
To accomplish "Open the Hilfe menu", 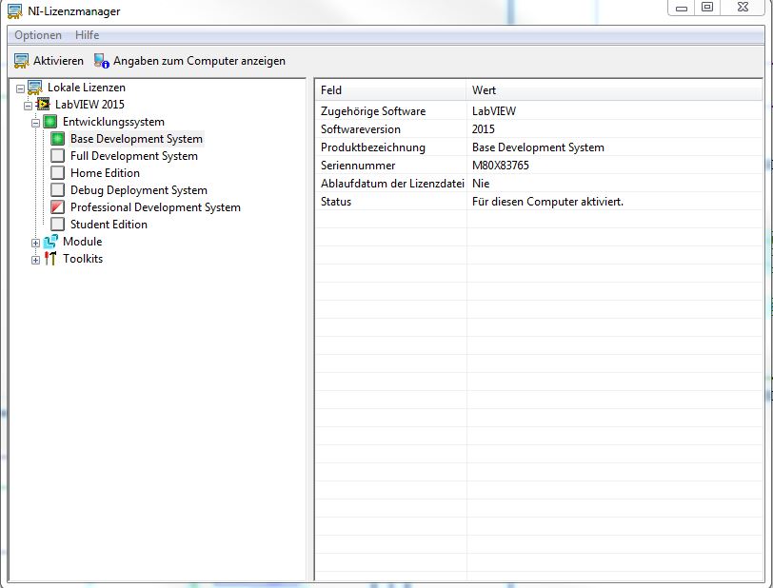I will [x=88, y=35].
